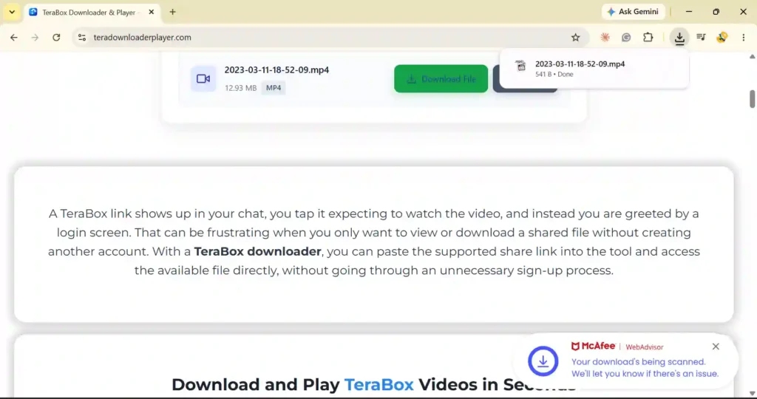This screenshot has height=399, width=757.
Task: Open the Chrome profile avatar
Action: (722, 37)
